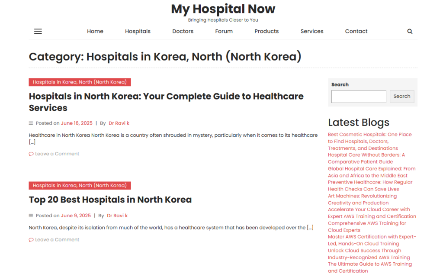Open the Products menu item

pos(266,31)
